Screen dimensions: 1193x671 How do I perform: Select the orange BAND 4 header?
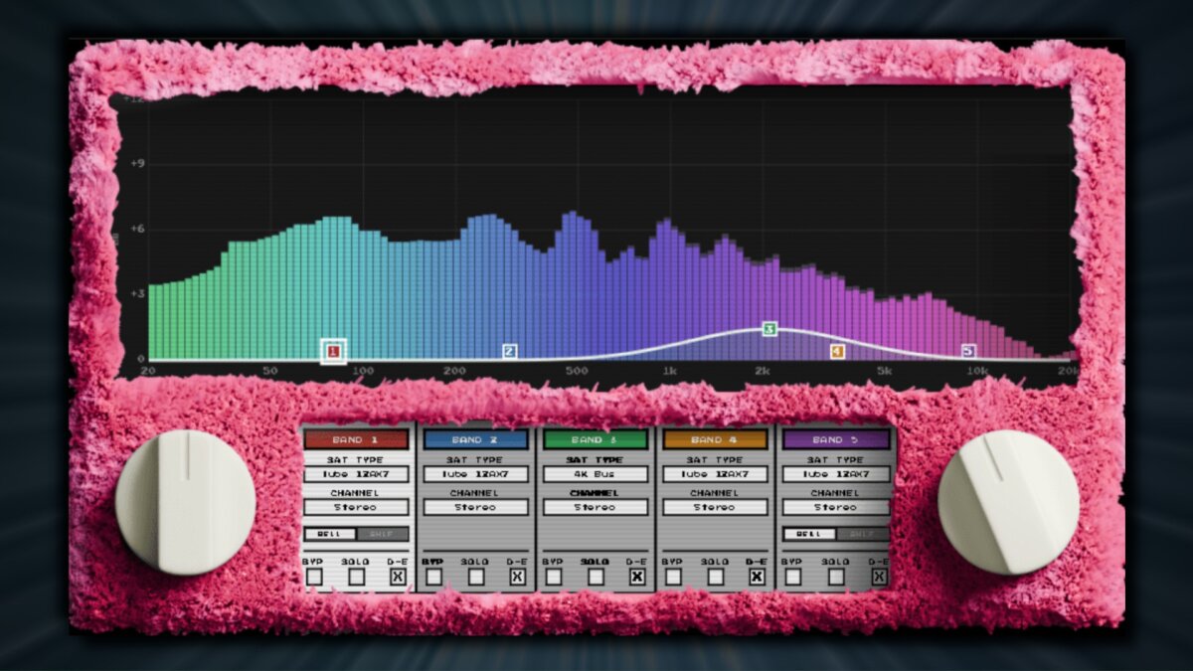[x=715, y=439]
